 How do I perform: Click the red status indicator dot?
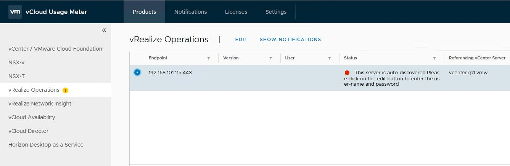coord(347,73)
